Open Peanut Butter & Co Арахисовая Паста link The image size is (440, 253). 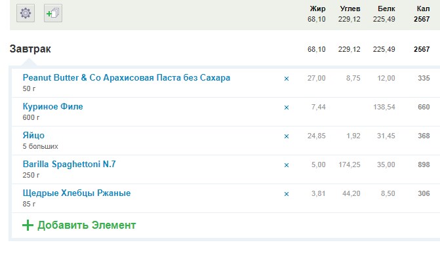[x=127, y=78]
